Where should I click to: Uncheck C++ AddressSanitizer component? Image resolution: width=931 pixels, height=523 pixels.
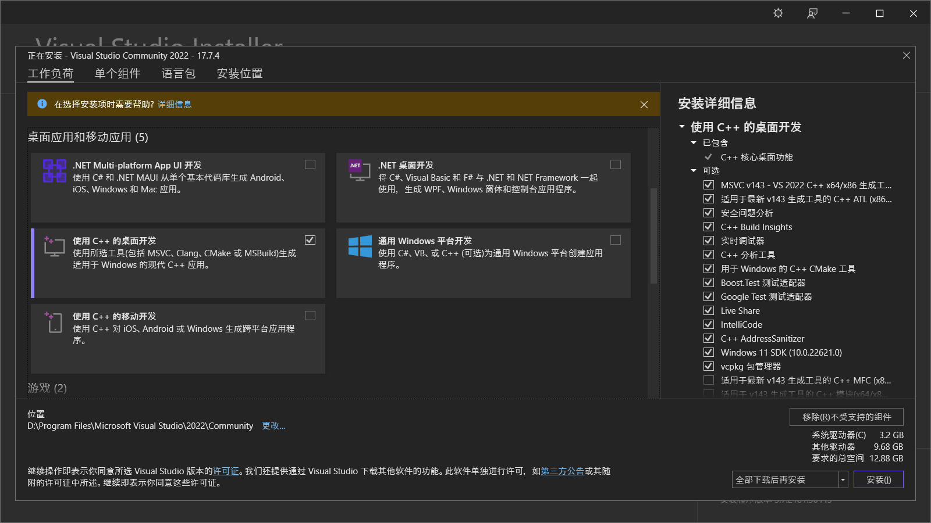tap(709, 338)
